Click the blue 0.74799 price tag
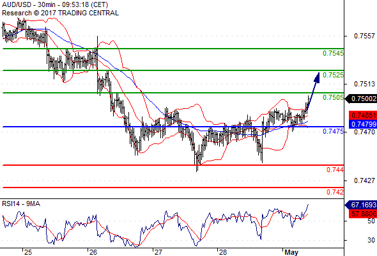This screenshot has height=256, width=377. point(363,124)
